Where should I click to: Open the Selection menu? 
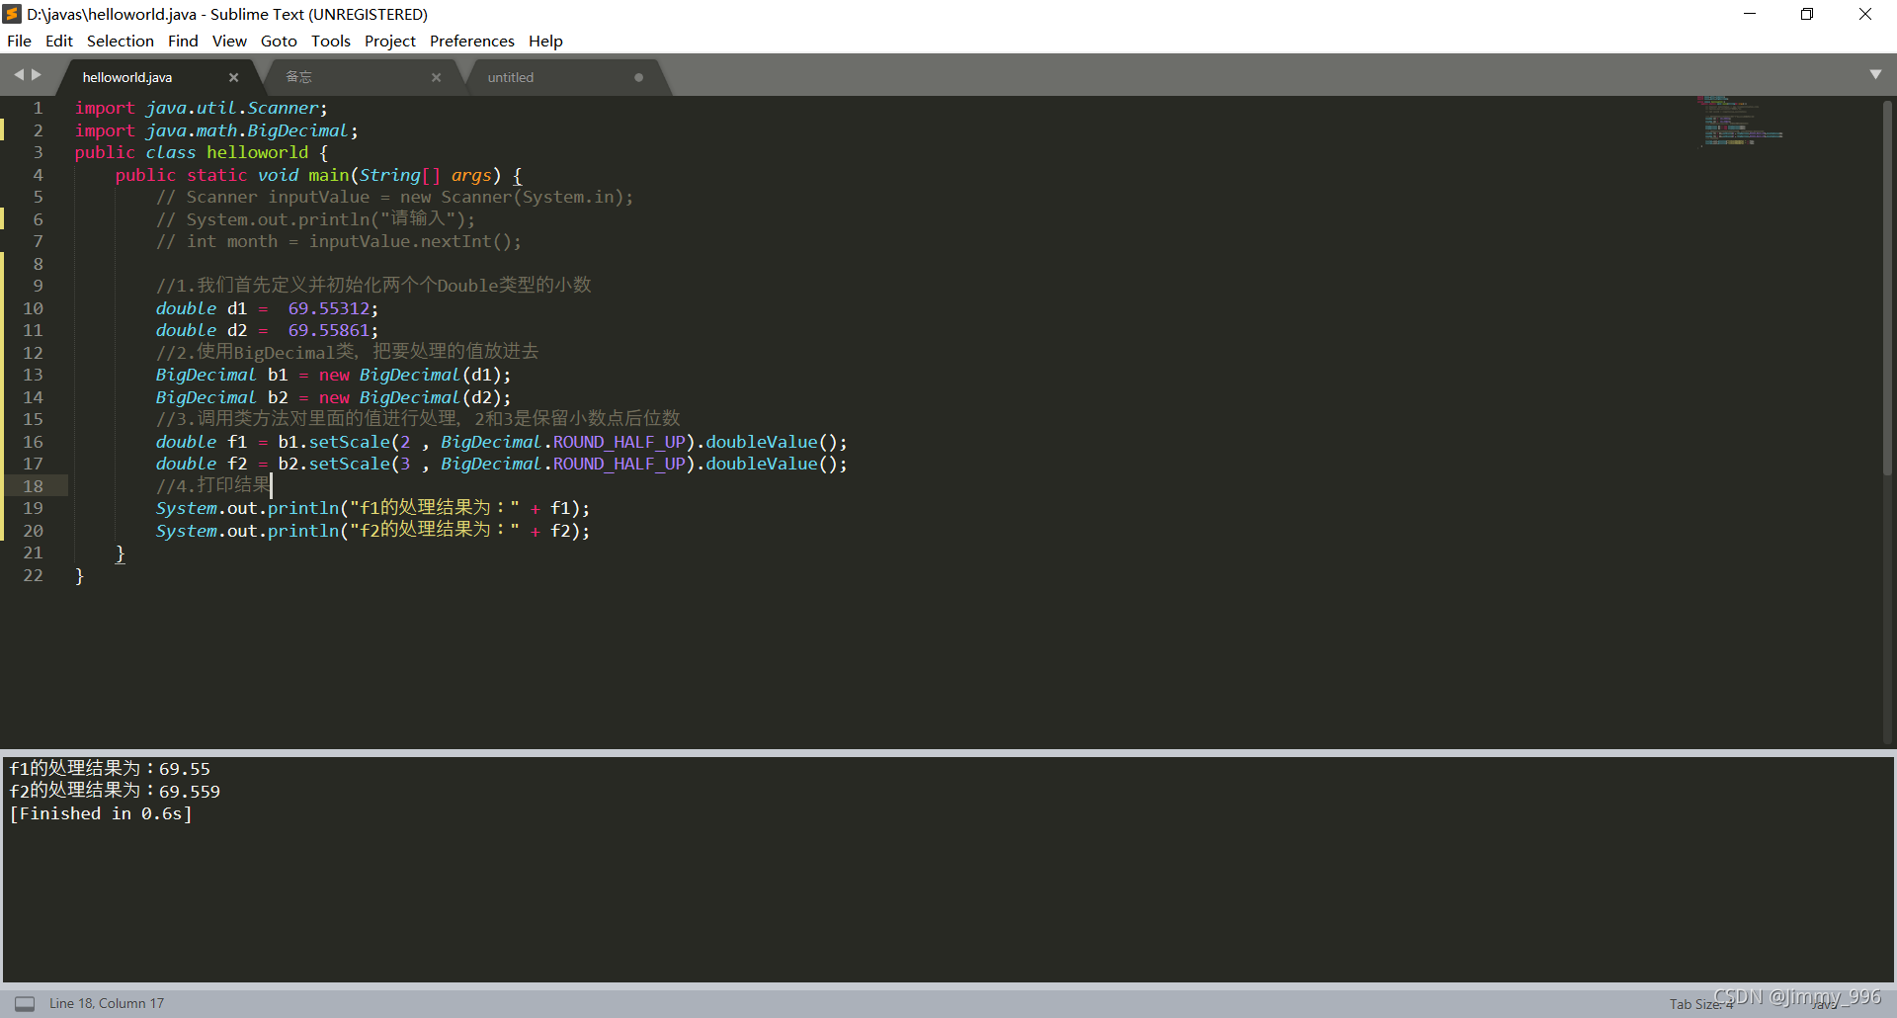coord(121,41)
